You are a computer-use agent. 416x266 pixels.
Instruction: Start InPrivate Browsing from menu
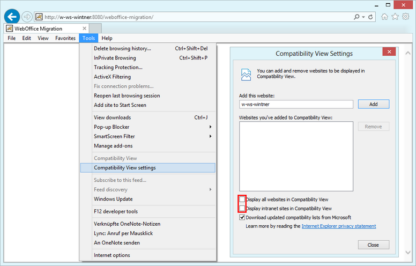(x=148, y=58)
